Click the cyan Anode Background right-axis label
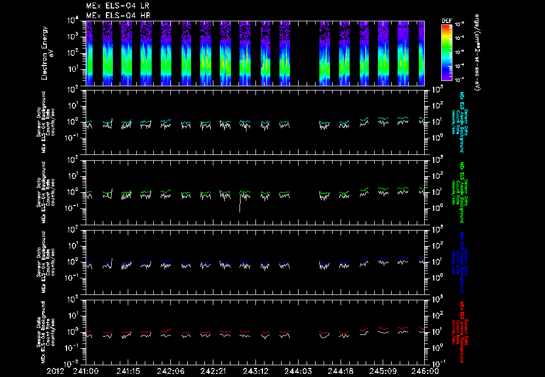 point(460,122)
